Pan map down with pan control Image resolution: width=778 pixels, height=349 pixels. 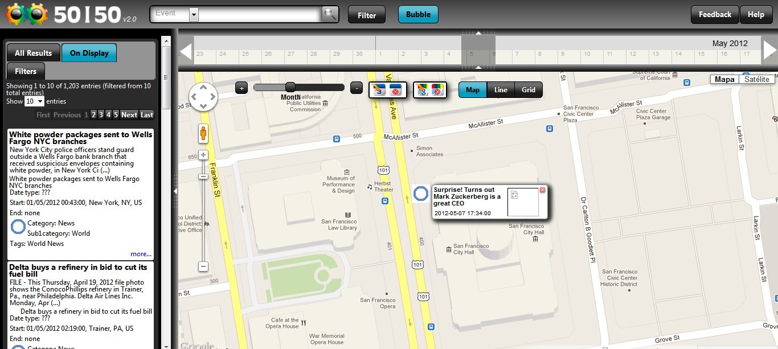coord(203,106)
